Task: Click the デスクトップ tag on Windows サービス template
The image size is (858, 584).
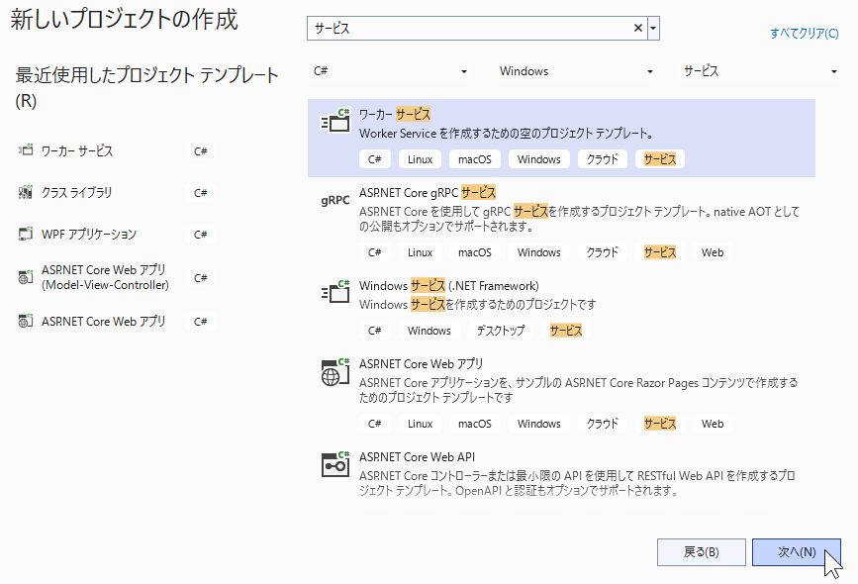Action: (500, 331)
